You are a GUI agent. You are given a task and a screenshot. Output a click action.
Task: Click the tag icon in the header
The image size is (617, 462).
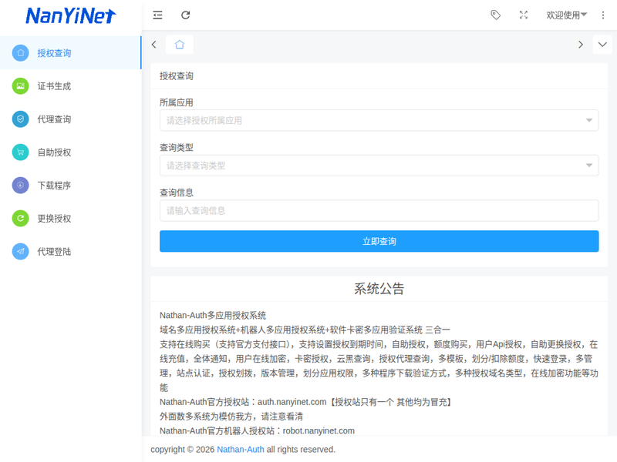pos(495,15)
